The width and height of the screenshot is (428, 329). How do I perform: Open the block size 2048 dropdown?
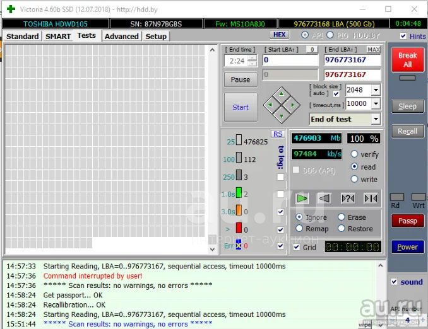(x=376, y=90)
